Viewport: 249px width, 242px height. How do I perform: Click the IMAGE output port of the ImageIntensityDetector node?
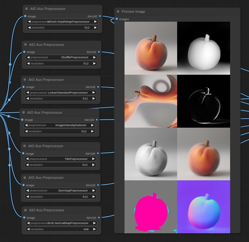point(97,120)
